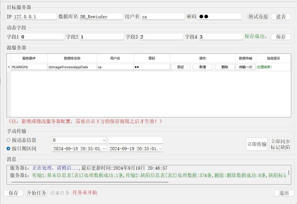Click the 保存成功 status text
This screenshot has height=204, width=297.
tap(256, 36)
